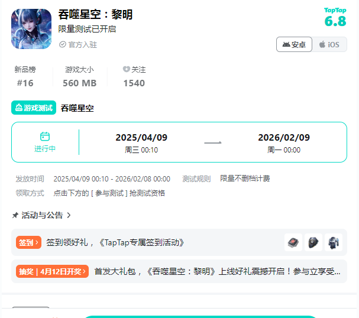
Task: Click the 游戏测试 tag badge
Action: click(34, 108)
